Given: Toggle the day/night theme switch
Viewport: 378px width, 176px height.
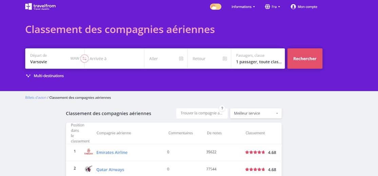Looking at the screenshot, I should coord(215,7).
